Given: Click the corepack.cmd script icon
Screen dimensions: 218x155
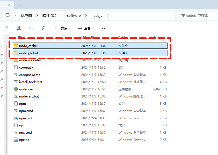Looking at the screenshot, I should (16, 75).
